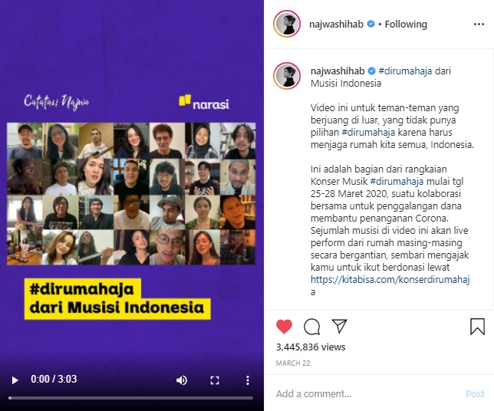Enter fullscreen video mode
Screen dimensions: 494x411
tap(215, 380)
